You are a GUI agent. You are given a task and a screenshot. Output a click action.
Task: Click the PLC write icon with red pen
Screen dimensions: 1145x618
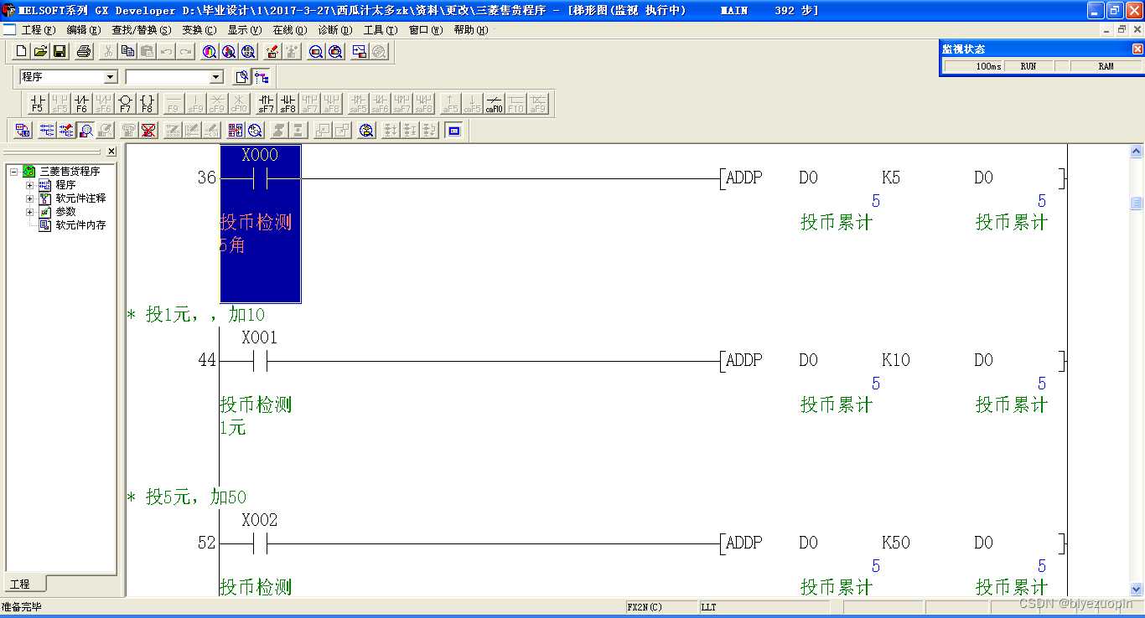272,52
